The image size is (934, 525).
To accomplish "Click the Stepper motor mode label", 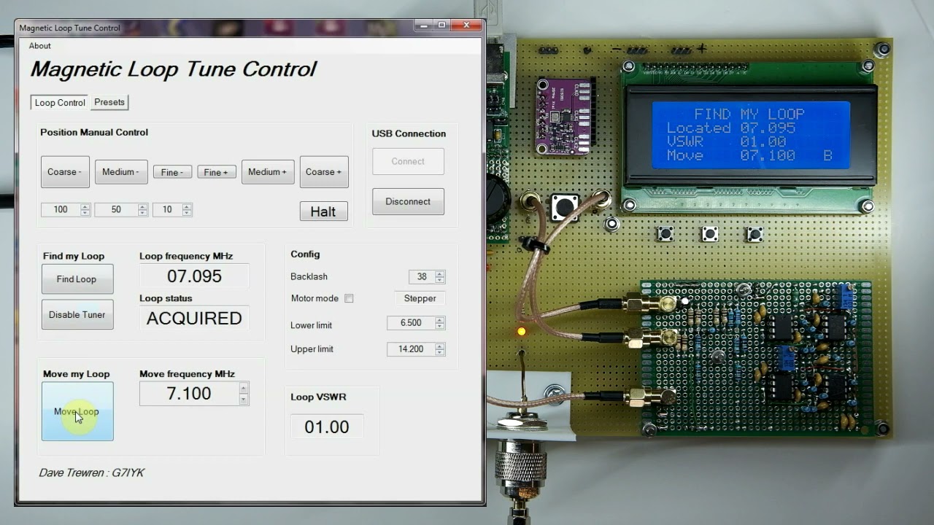I will coord(420,298).
